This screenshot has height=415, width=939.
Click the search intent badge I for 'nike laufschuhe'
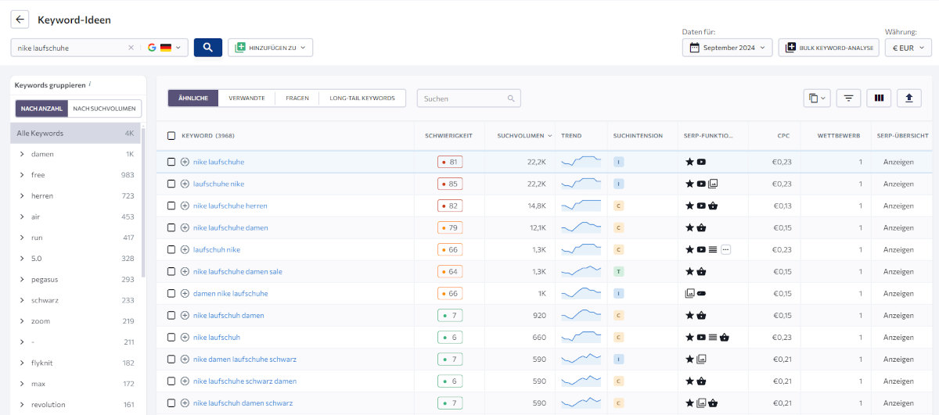tap(618, 162)
